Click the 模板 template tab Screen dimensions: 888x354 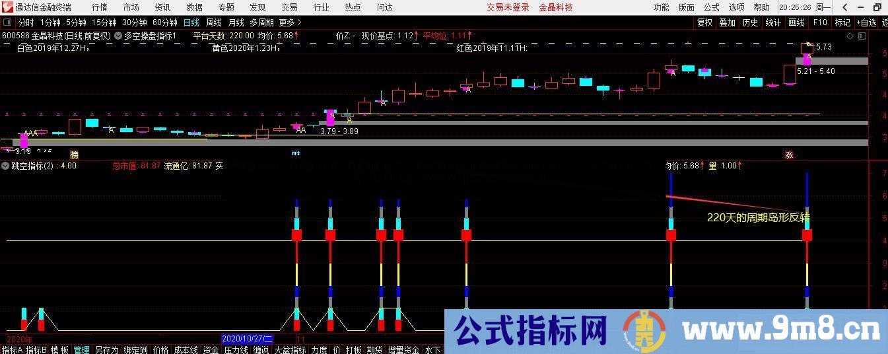pyautogui.click(x=60, y=349)
